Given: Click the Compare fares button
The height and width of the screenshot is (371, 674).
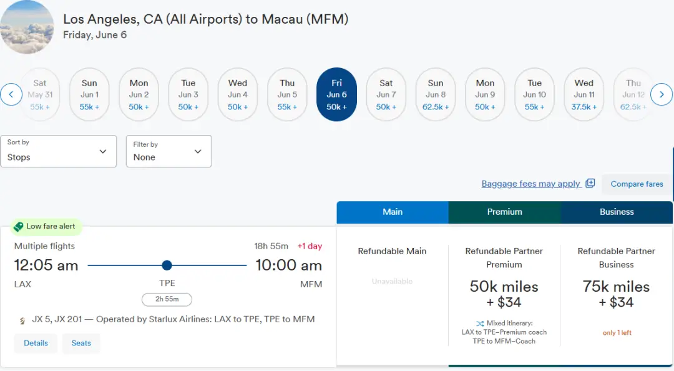Looking at the screenshot, I should (x=637, y=184).
